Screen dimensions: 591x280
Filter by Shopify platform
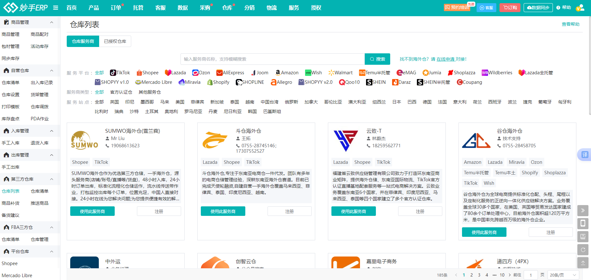tap(218, 82)
